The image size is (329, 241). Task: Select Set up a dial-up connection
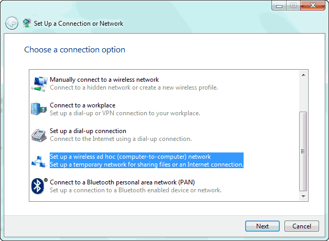pyautogui.click(x=87, y=131)
